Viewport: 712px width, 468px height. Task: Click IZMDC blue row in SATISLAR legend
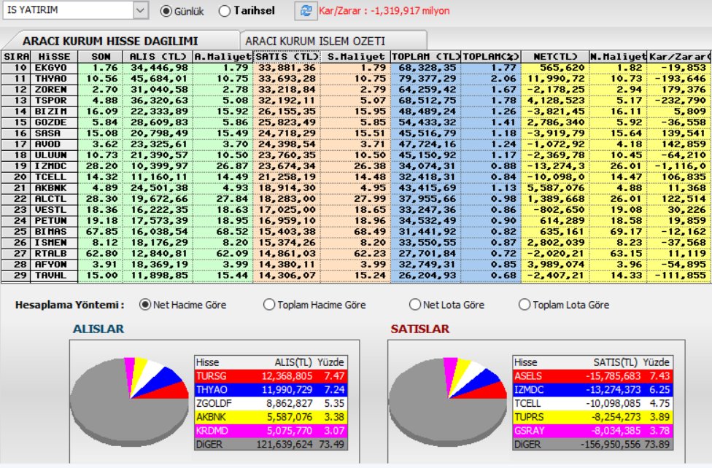coord(592,389)
